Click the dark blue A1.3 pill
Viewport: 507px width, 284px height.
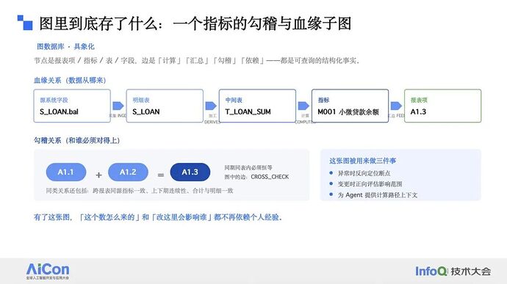click(x=190, y=172)
